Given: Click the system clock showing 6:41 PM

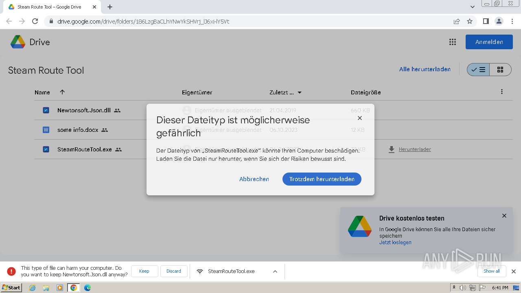Looking at the screenshot, I should tap(500, 288).
